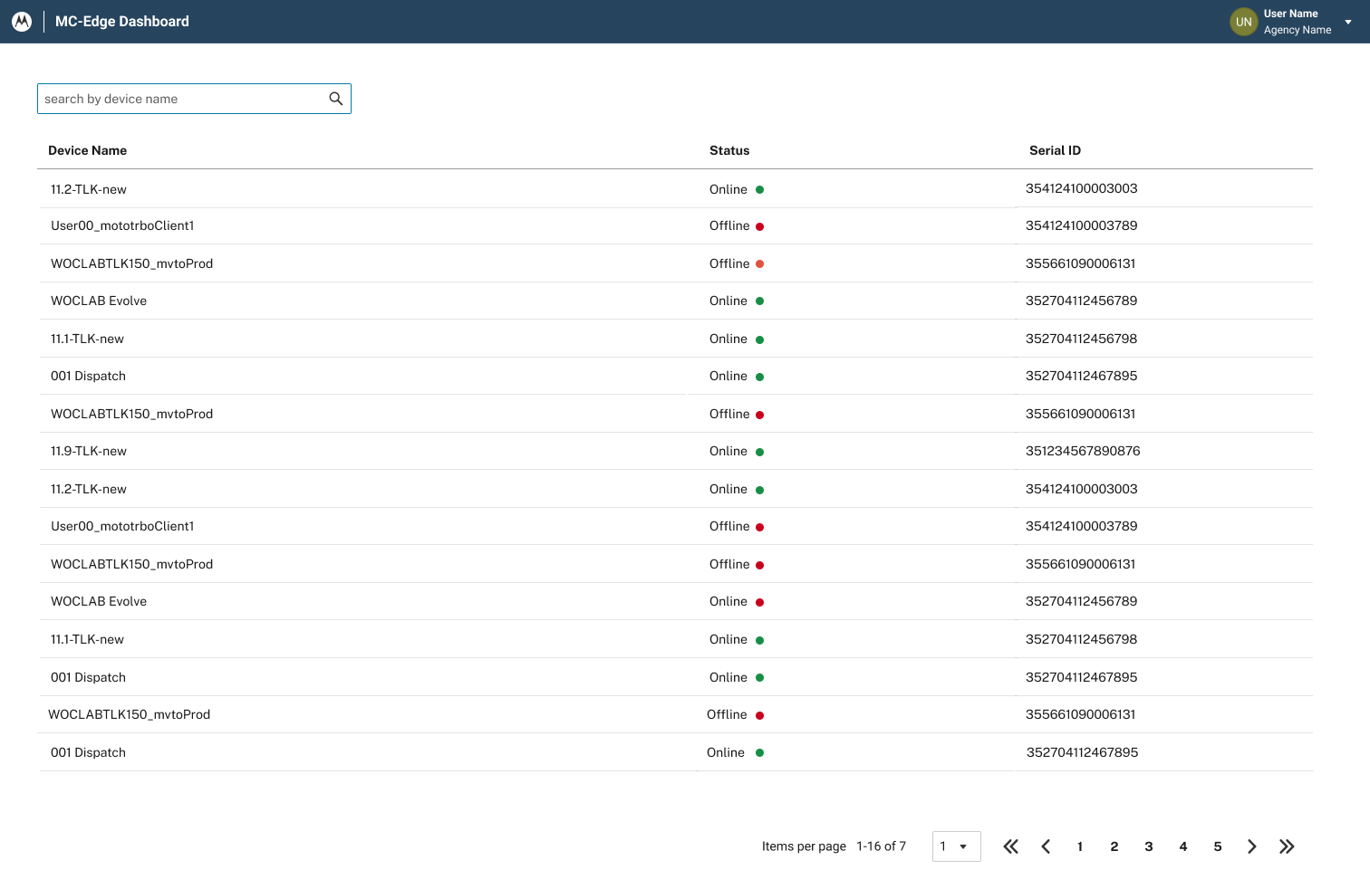Go to the first page using double-left arrows
The width and height of the screenshot is (1370, 889).
coord(1011,846)
